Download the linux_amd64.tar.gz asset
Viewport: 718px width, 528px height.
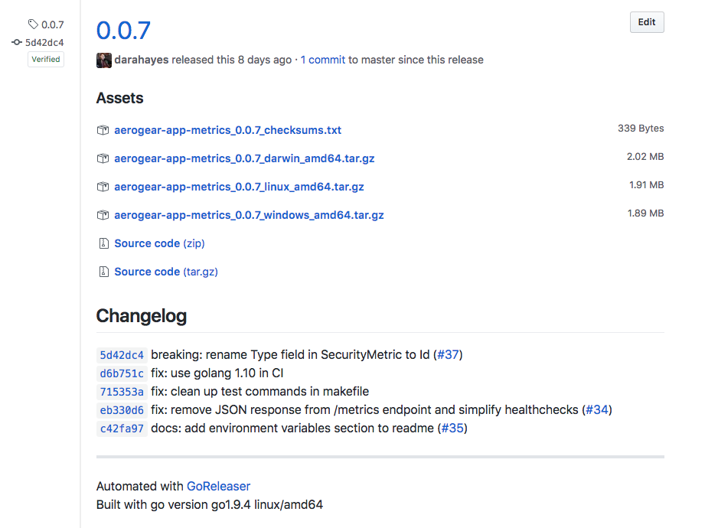(239, 187)
